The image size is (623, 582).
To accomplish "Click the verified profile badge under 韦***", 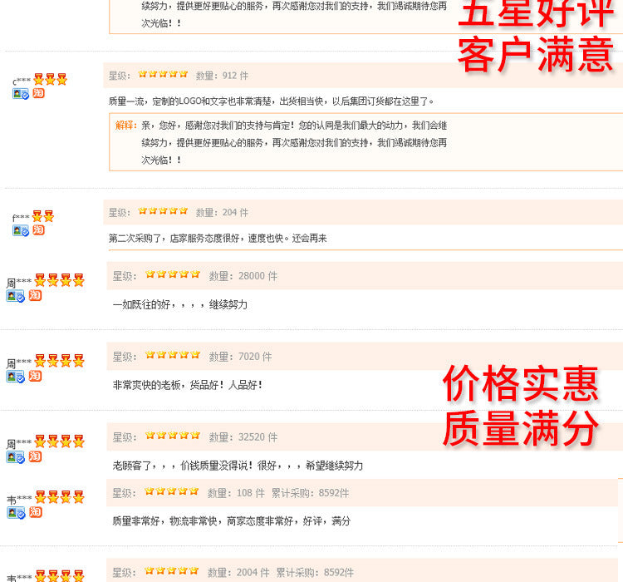I will click(16, 513).
